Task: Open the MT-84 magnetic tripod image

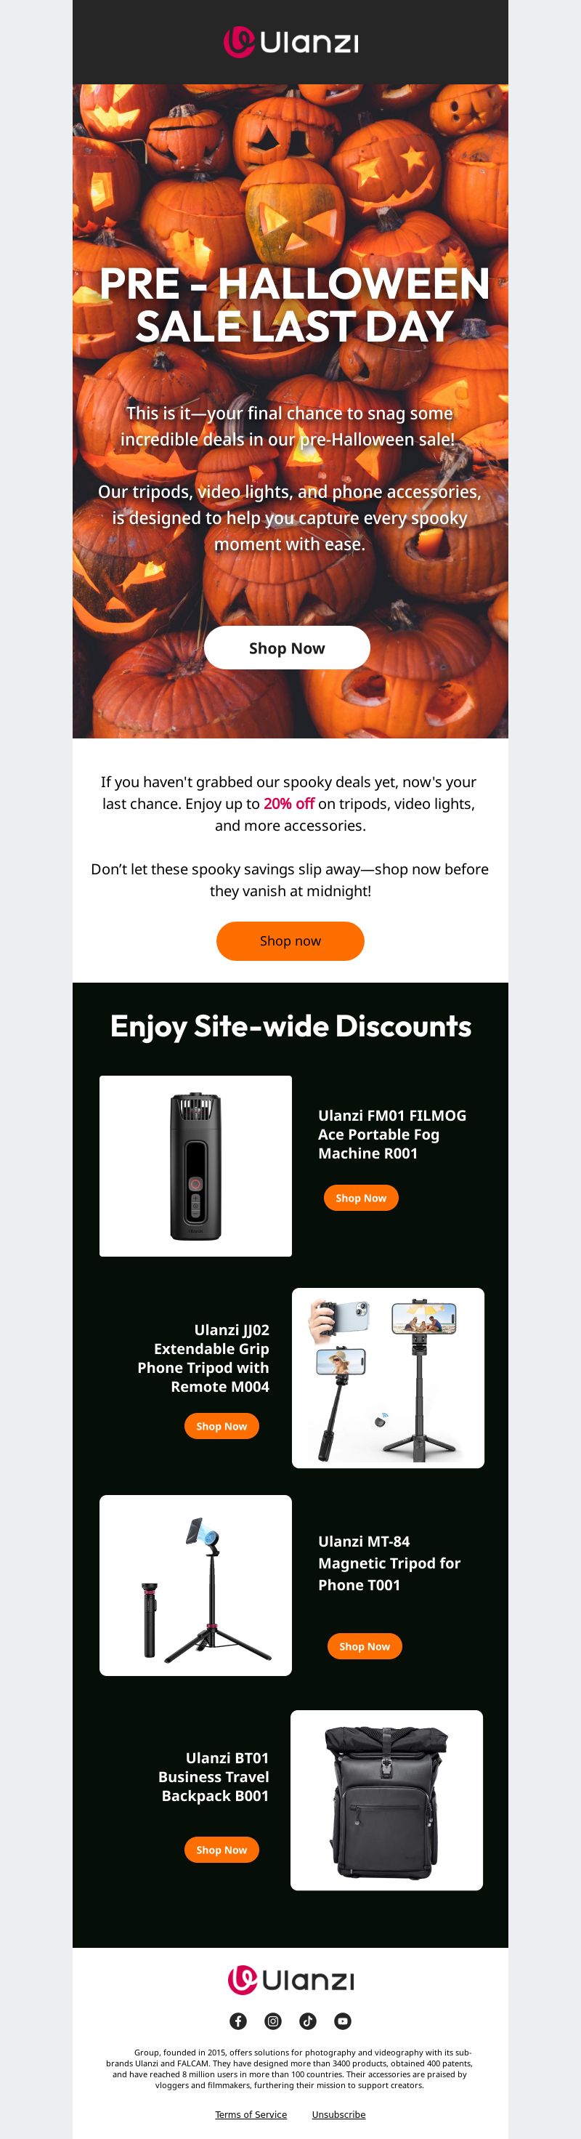Action: point(196,1585)
